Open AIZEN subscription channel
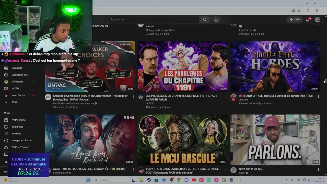 tap(15, 88)
